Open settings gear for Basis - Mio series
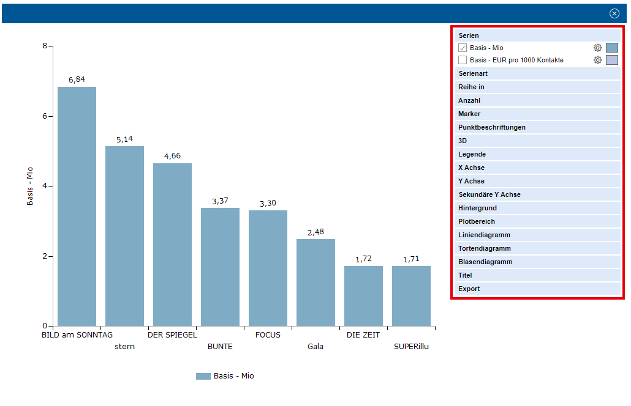Viewport: 631px width, 406px height. tap(597, 48)
